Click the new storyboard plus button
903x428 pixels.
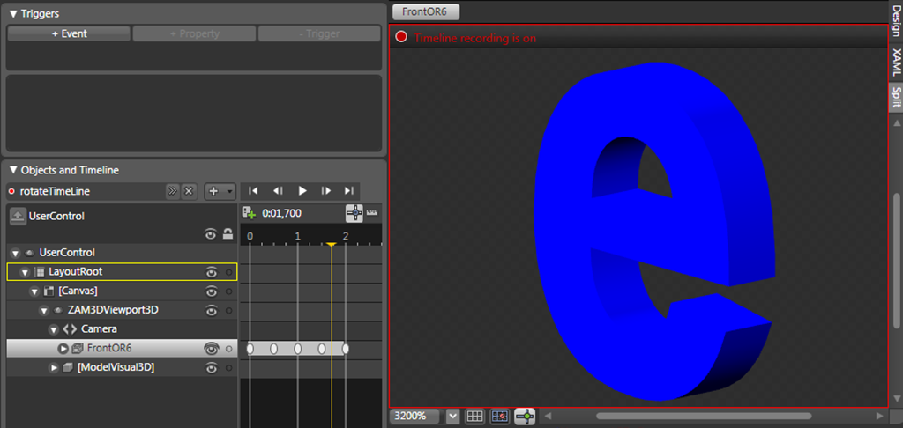point(213,192)
